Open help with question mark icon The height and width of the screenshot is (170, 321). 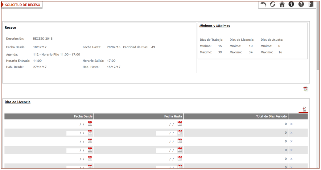[x=301, y=4]
